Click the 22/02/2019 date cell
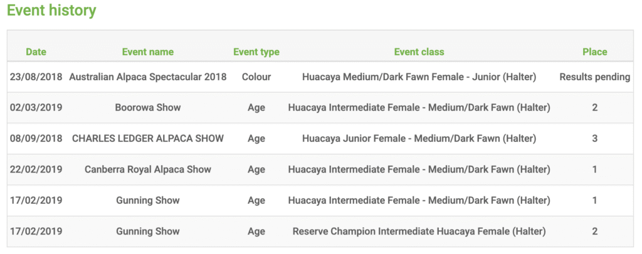The height and width of the screenshot is (254, 642). (x=36, y=170)
